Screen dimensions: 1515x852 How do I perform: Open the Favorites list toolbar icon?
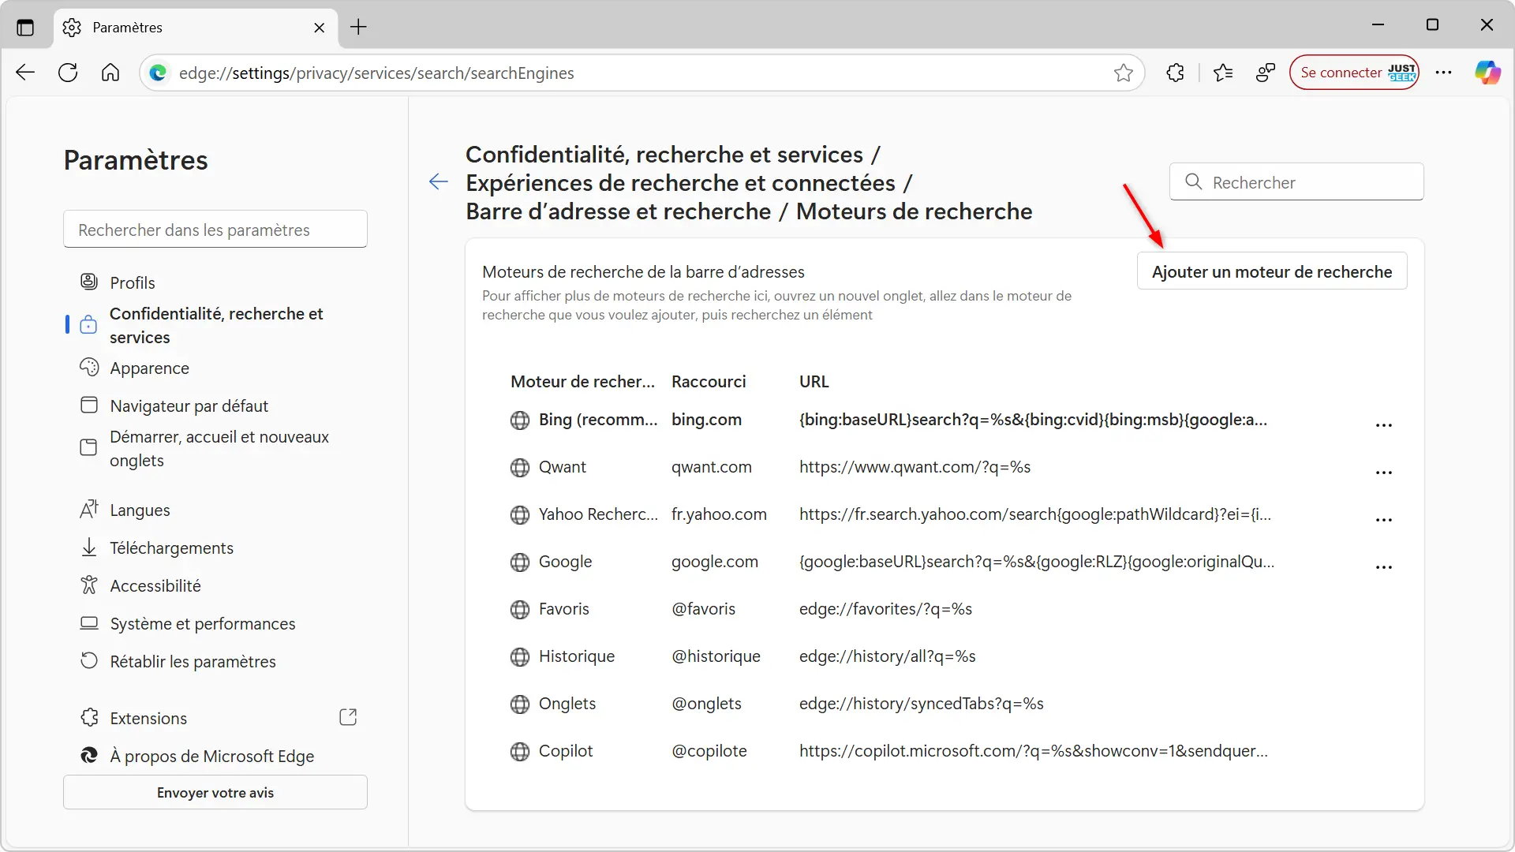pyautogui.click(x=1223, y=73)
